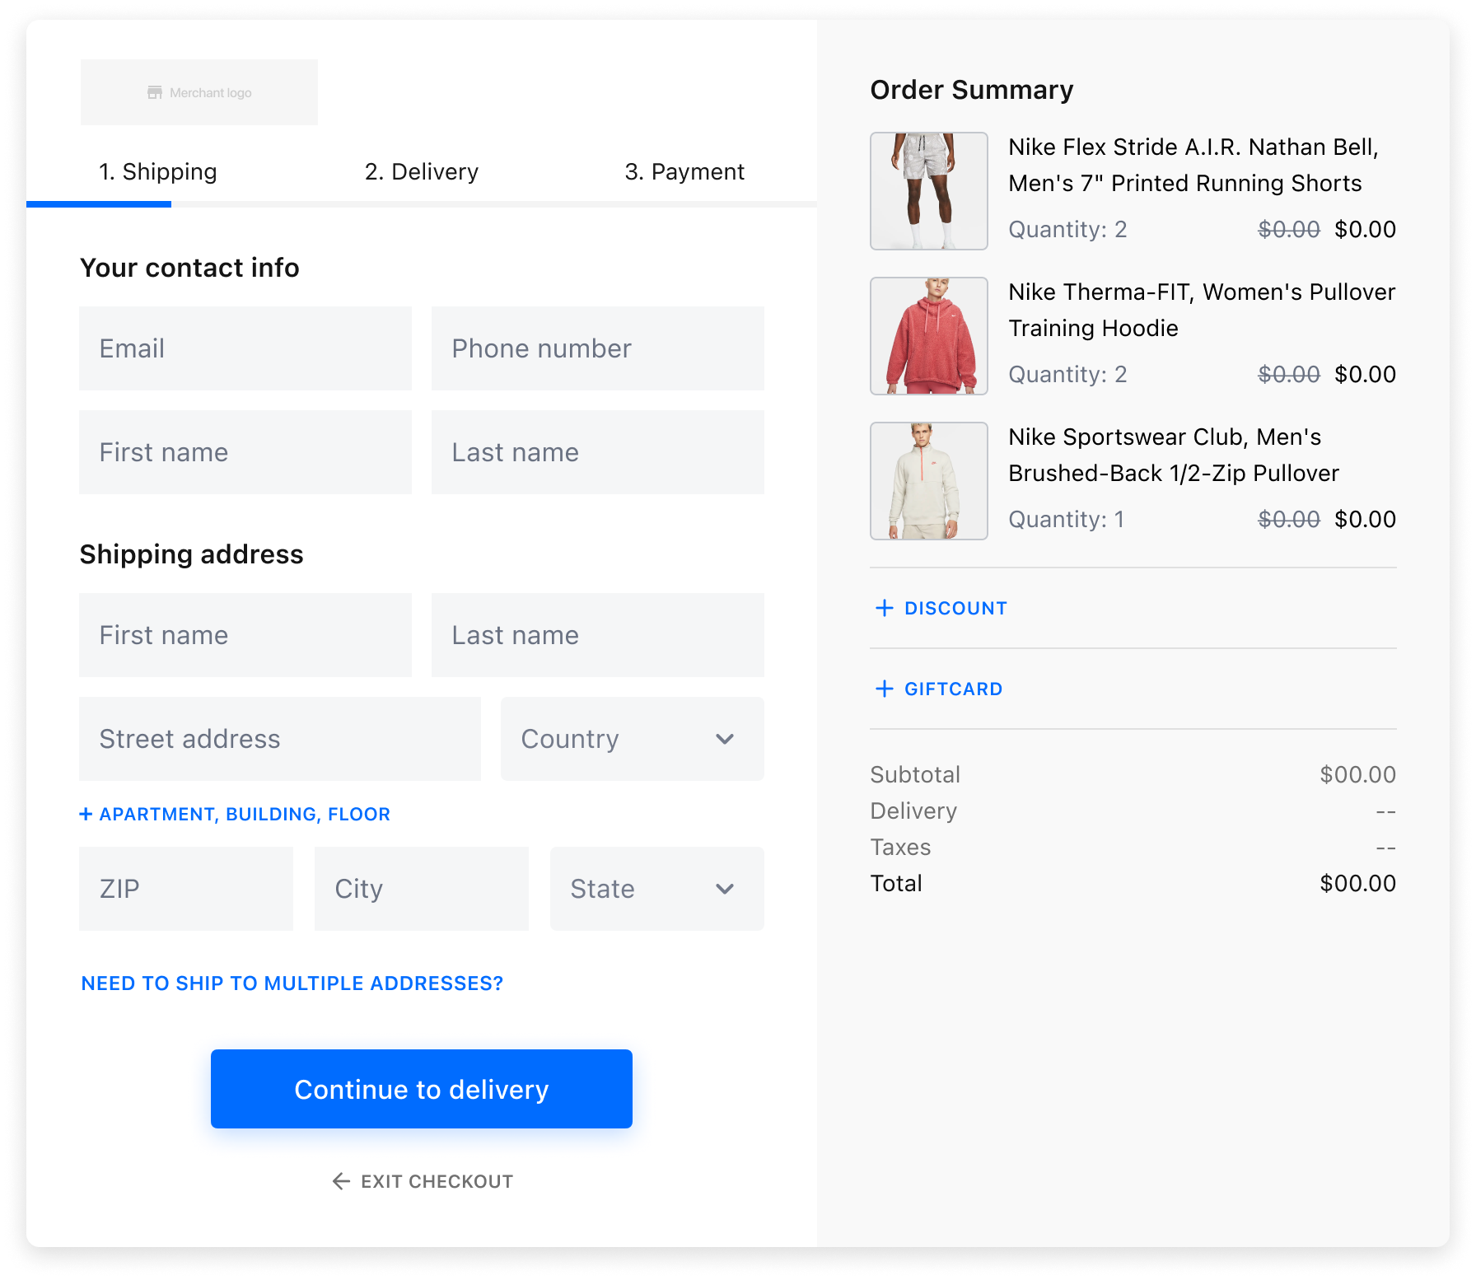
Task: Click the Merchant logo placeholder
Action: (199, 92)
